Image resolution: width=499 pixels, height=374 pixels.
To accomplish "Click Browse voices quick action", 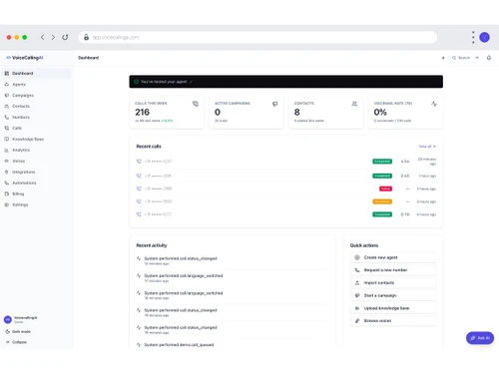I will [x=393, y=321].
